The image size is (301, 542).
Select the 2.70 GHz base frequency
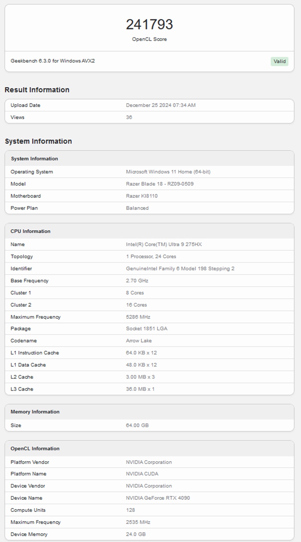pos(137,281)
